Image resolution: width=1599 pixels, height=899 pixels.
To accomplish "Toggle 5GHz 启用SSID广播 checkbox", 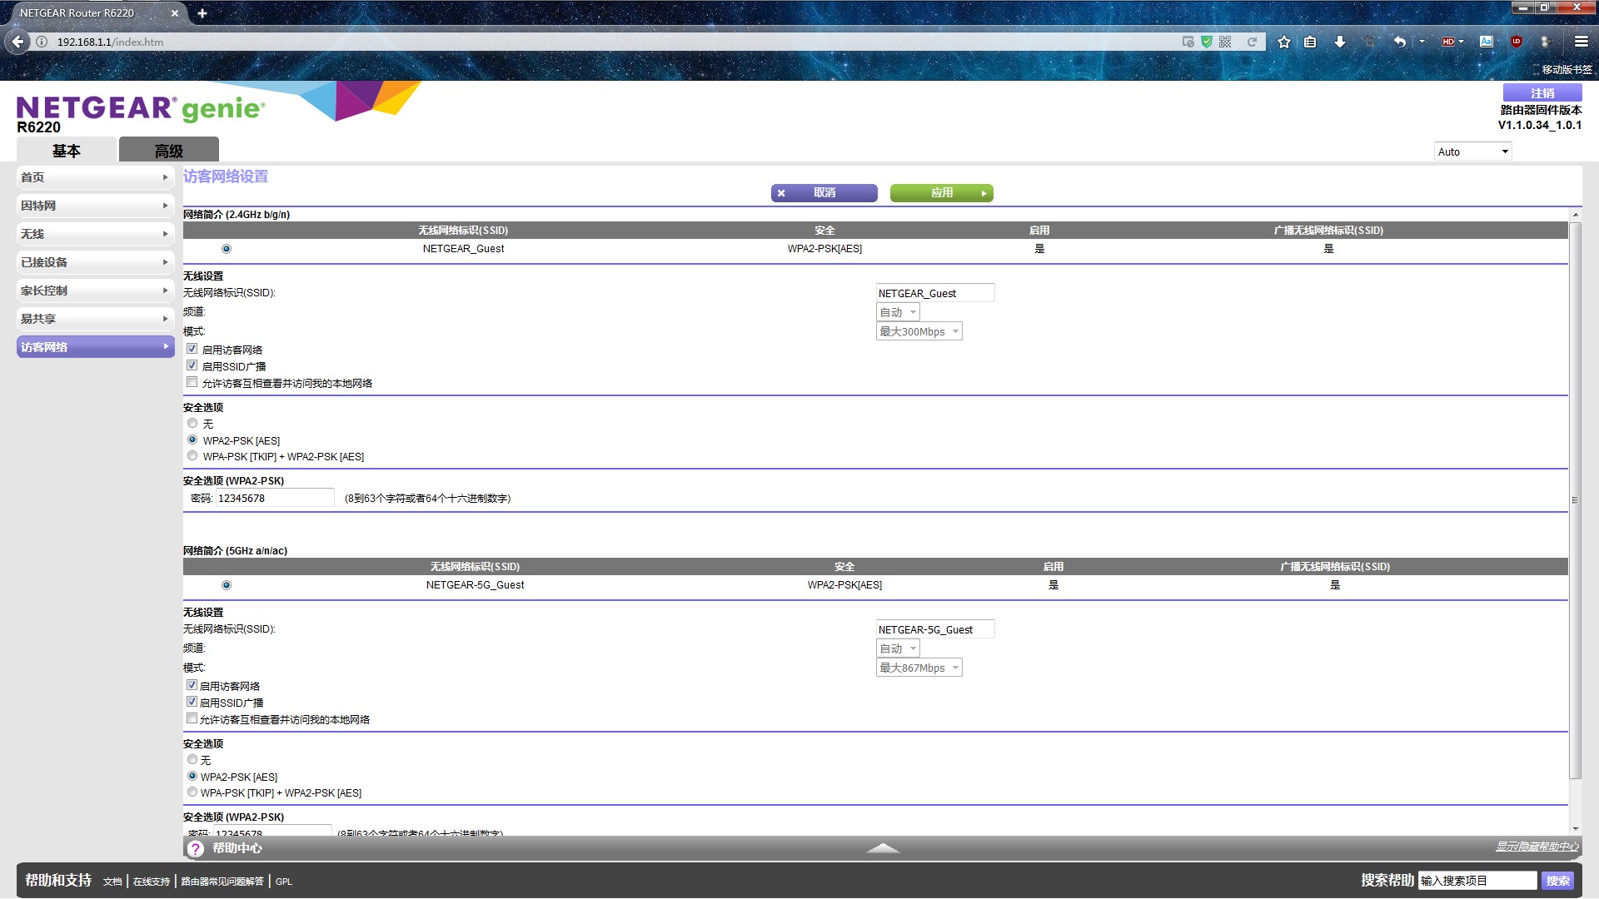I will click(x=192, y=702).
